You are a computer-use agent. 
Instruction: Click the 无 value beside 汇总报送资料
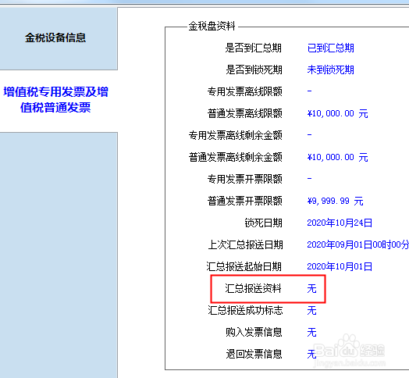[311, 289]
